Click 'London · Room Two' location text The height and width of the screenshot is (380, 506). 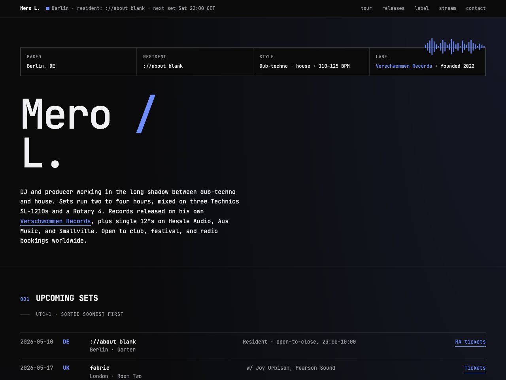[116, 376]
